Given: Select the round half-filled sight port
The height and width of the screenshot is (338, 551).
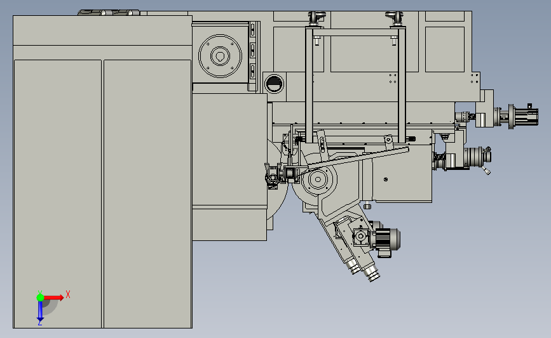Looking at the screenshot, I should point(274,84).
